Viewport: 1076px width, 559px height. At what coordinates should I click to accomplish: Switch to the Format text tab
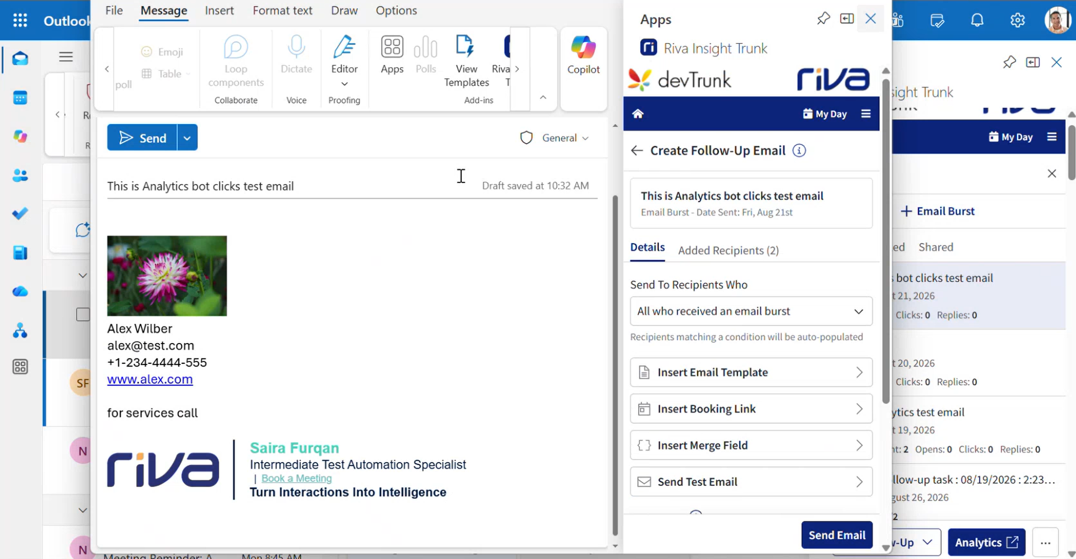pyautogui.click(x=283, y=11)
